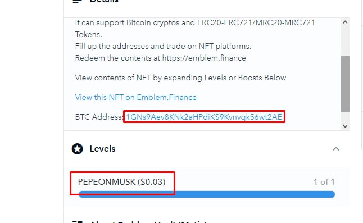Image resolution: width=363 pixels, height=223 pixels.
Task: Click the description box scrollbar thumb
Action: click(x=345, y=84)
